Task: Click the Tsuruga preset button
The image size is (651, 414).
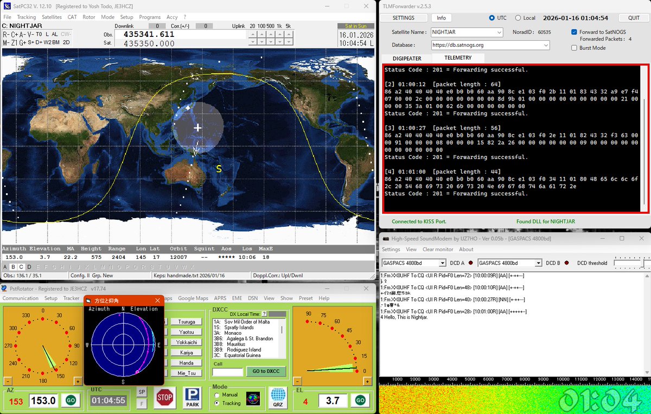Action: click(x=186, y=322)
